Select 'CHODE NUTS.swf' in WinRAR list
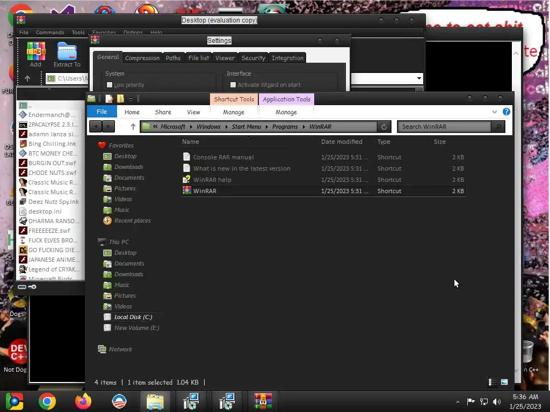Screen dimensions: 550x412 (x=52, y=173)
